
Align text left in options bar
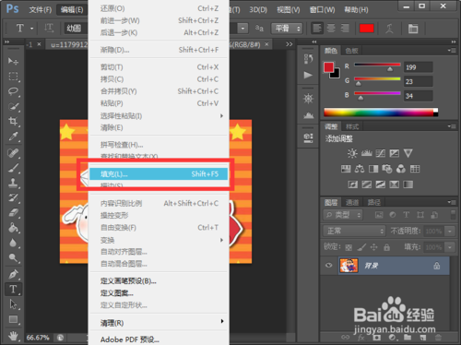point(317,29)
